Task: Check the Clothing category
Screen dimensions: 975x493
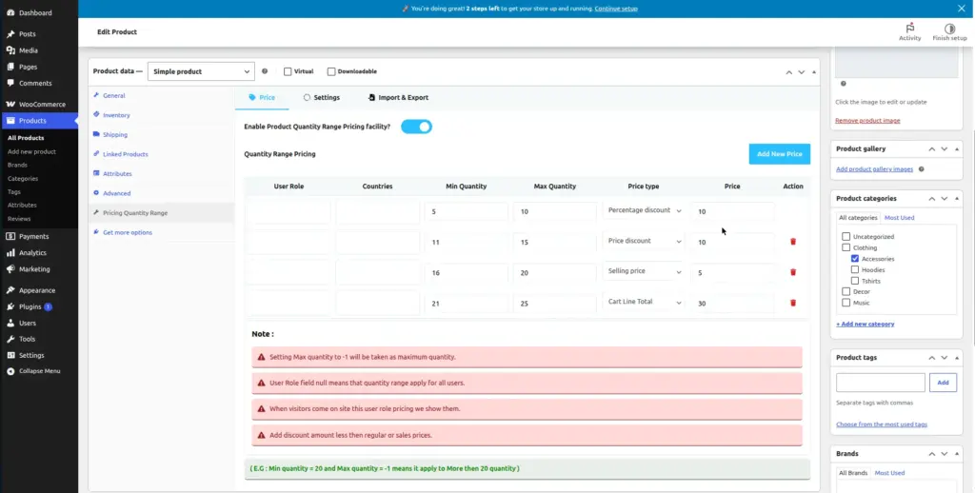Action: point(846,247)
